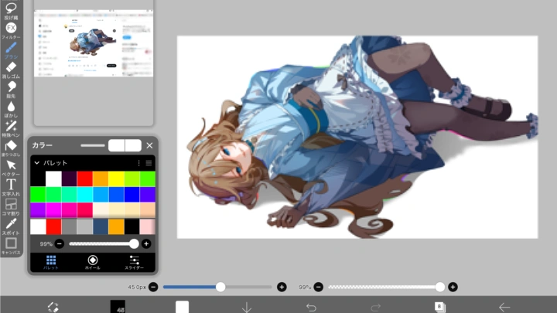Select the Vector arrow tool

(x=11, y=168)
